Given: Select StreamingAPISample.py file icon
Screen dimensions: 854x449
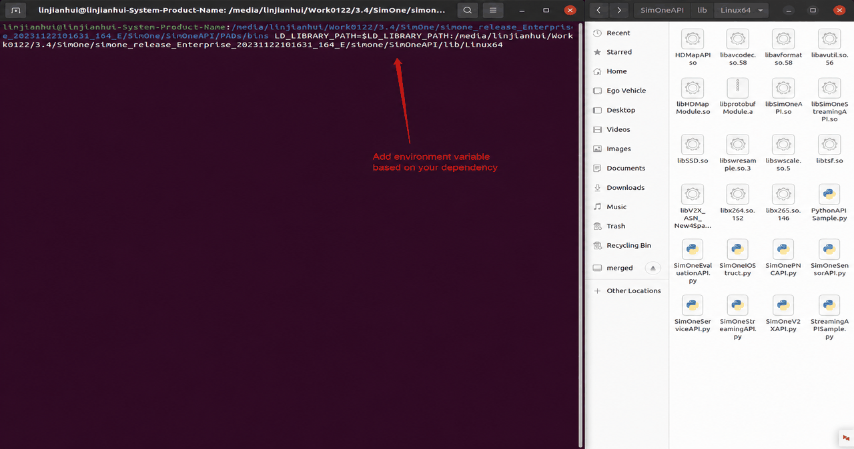Looking at the screenshot, I should (829, 306).
